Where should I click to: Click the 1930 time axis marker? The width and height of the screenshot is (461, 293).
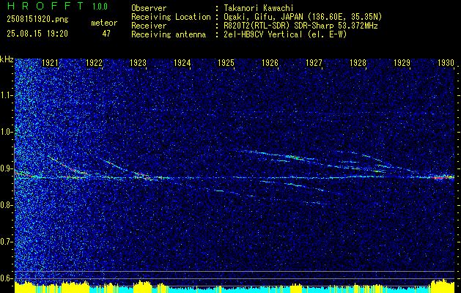[446, 63]
